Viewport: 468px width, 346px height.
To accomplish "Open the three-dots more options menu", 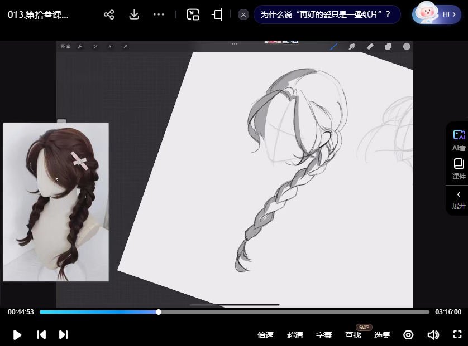I will pos(159,14).
